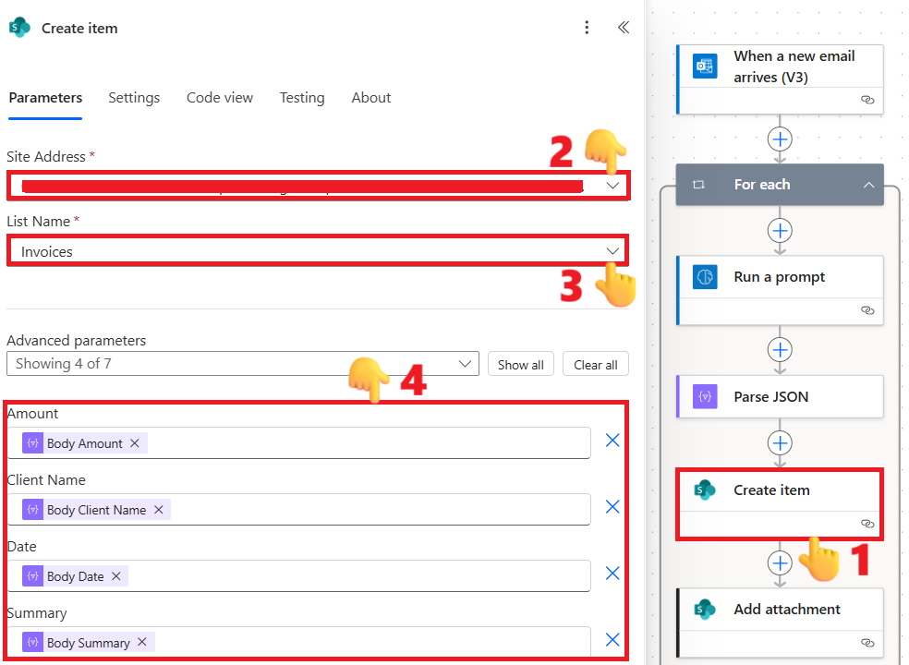The height and width of the screenshot is (665, 909).
Task: Remove the Amount parameter with its X
Action: [x=612, y=441]
